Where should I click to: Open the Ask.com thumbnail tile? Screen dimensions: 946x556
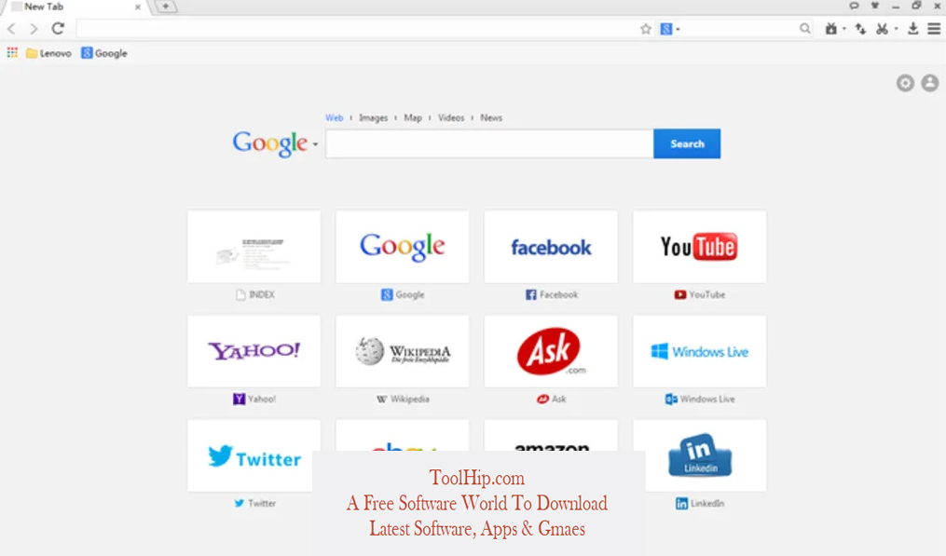point(551,350)
